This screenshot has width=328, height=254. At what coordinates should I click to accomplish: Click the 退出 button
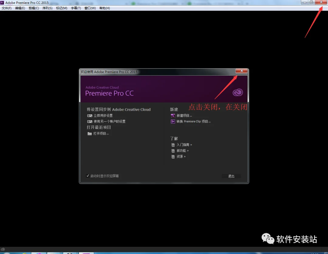(231, 176)
